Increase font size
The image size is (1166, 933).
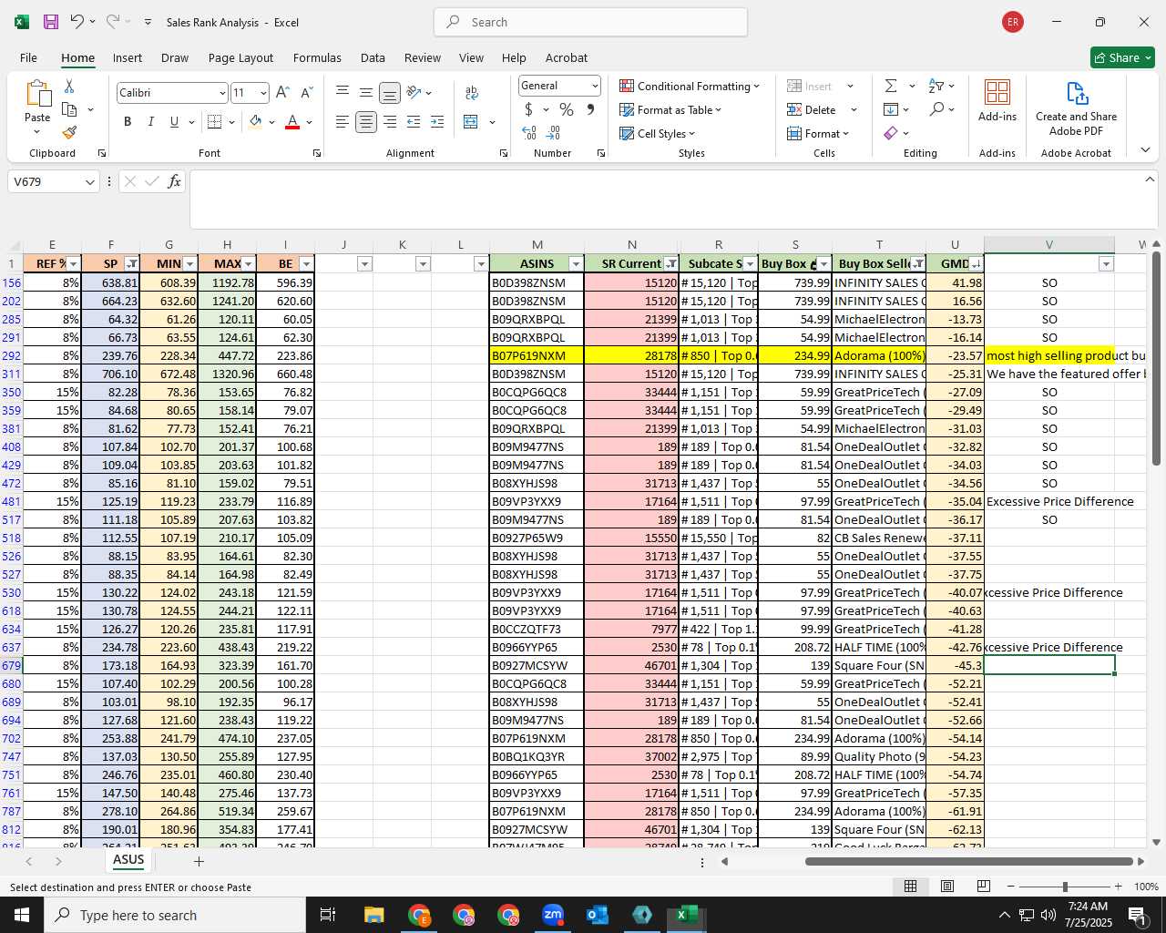pyautogui.click(x=282, y=93)
